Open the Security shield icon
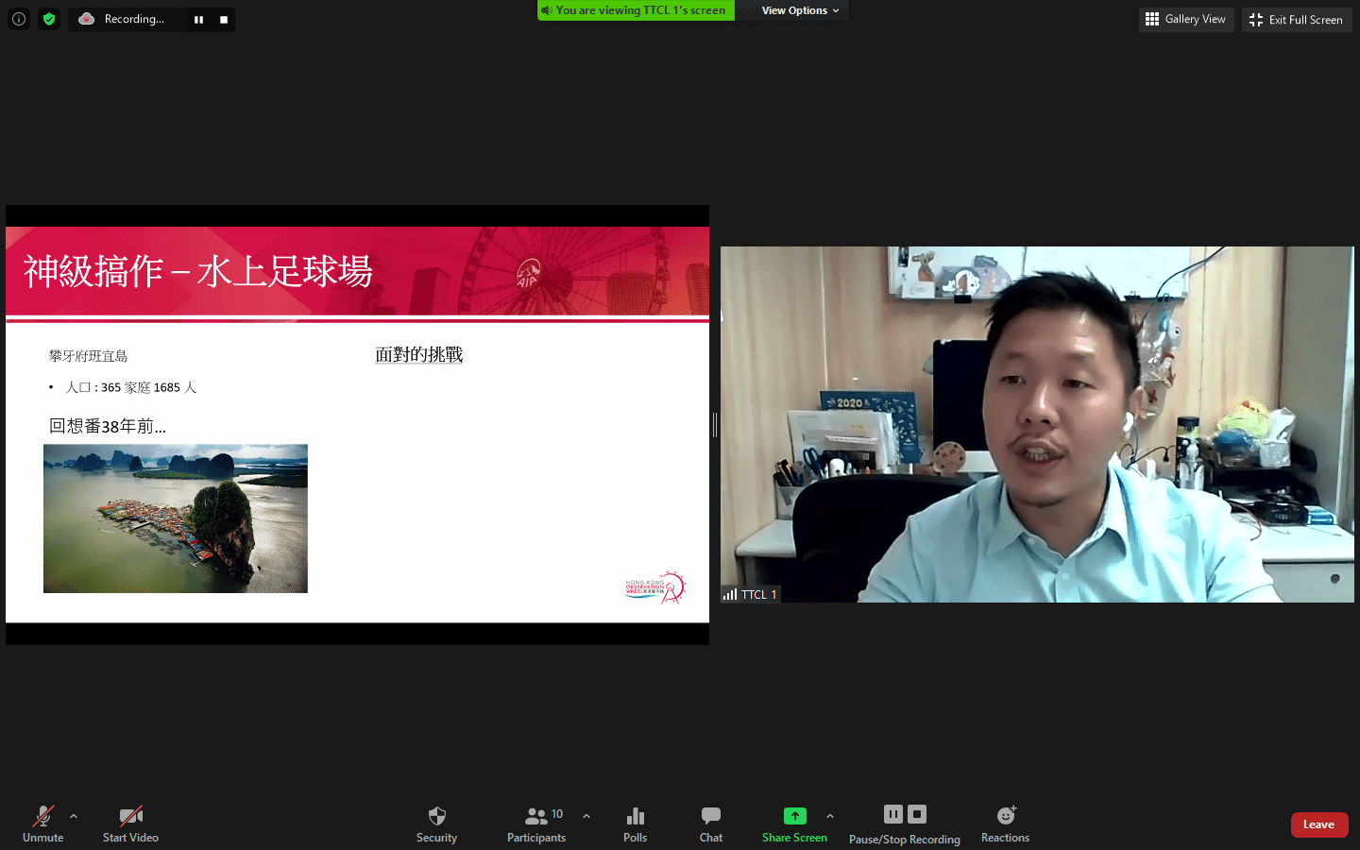 [x=436, y=816]
